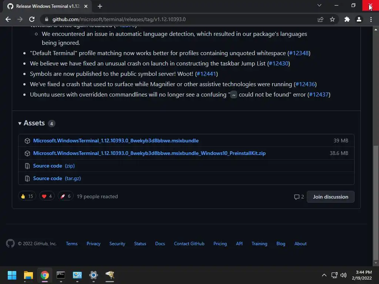Click the browser forward arrow
The image size is (379, 284).
[20, 19]
